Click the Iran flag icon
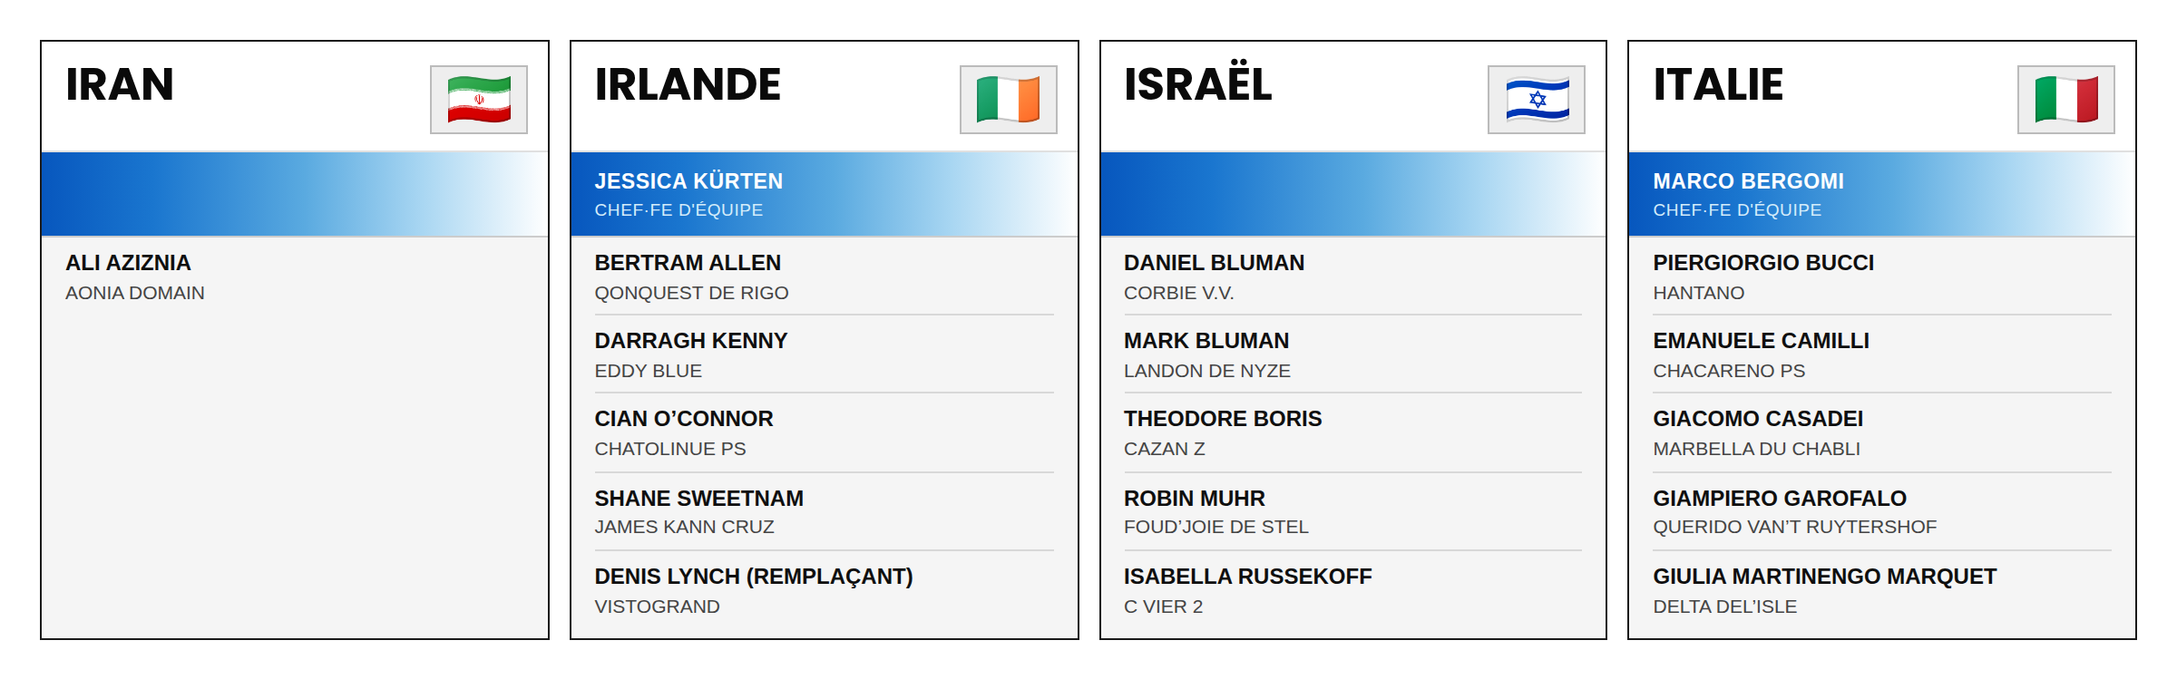 479,100
